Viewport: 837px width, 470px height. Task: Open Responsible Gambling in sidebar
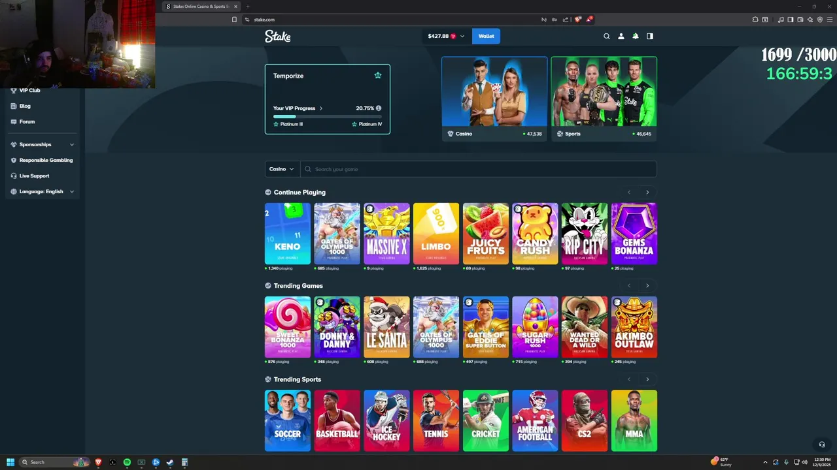click(46, 160)
